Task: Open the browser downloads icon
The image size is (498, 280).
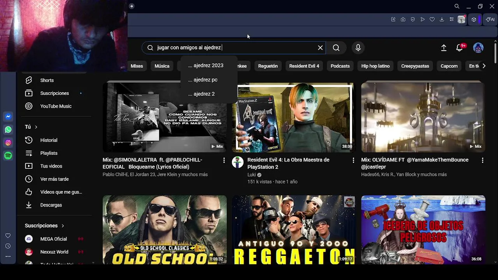Action: click(x=442, y=19)
